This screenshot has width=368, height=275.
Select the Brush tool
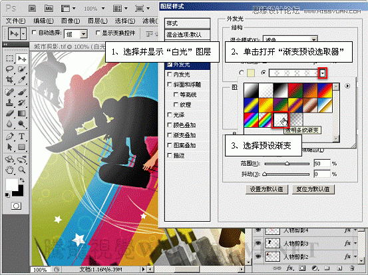pyautogui.click(x=21, y=92)
